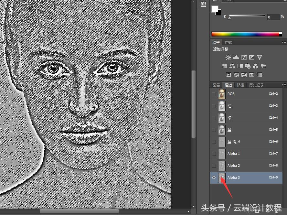
Task: Add an Exposure adjustment
Action: tap(251, 58)
